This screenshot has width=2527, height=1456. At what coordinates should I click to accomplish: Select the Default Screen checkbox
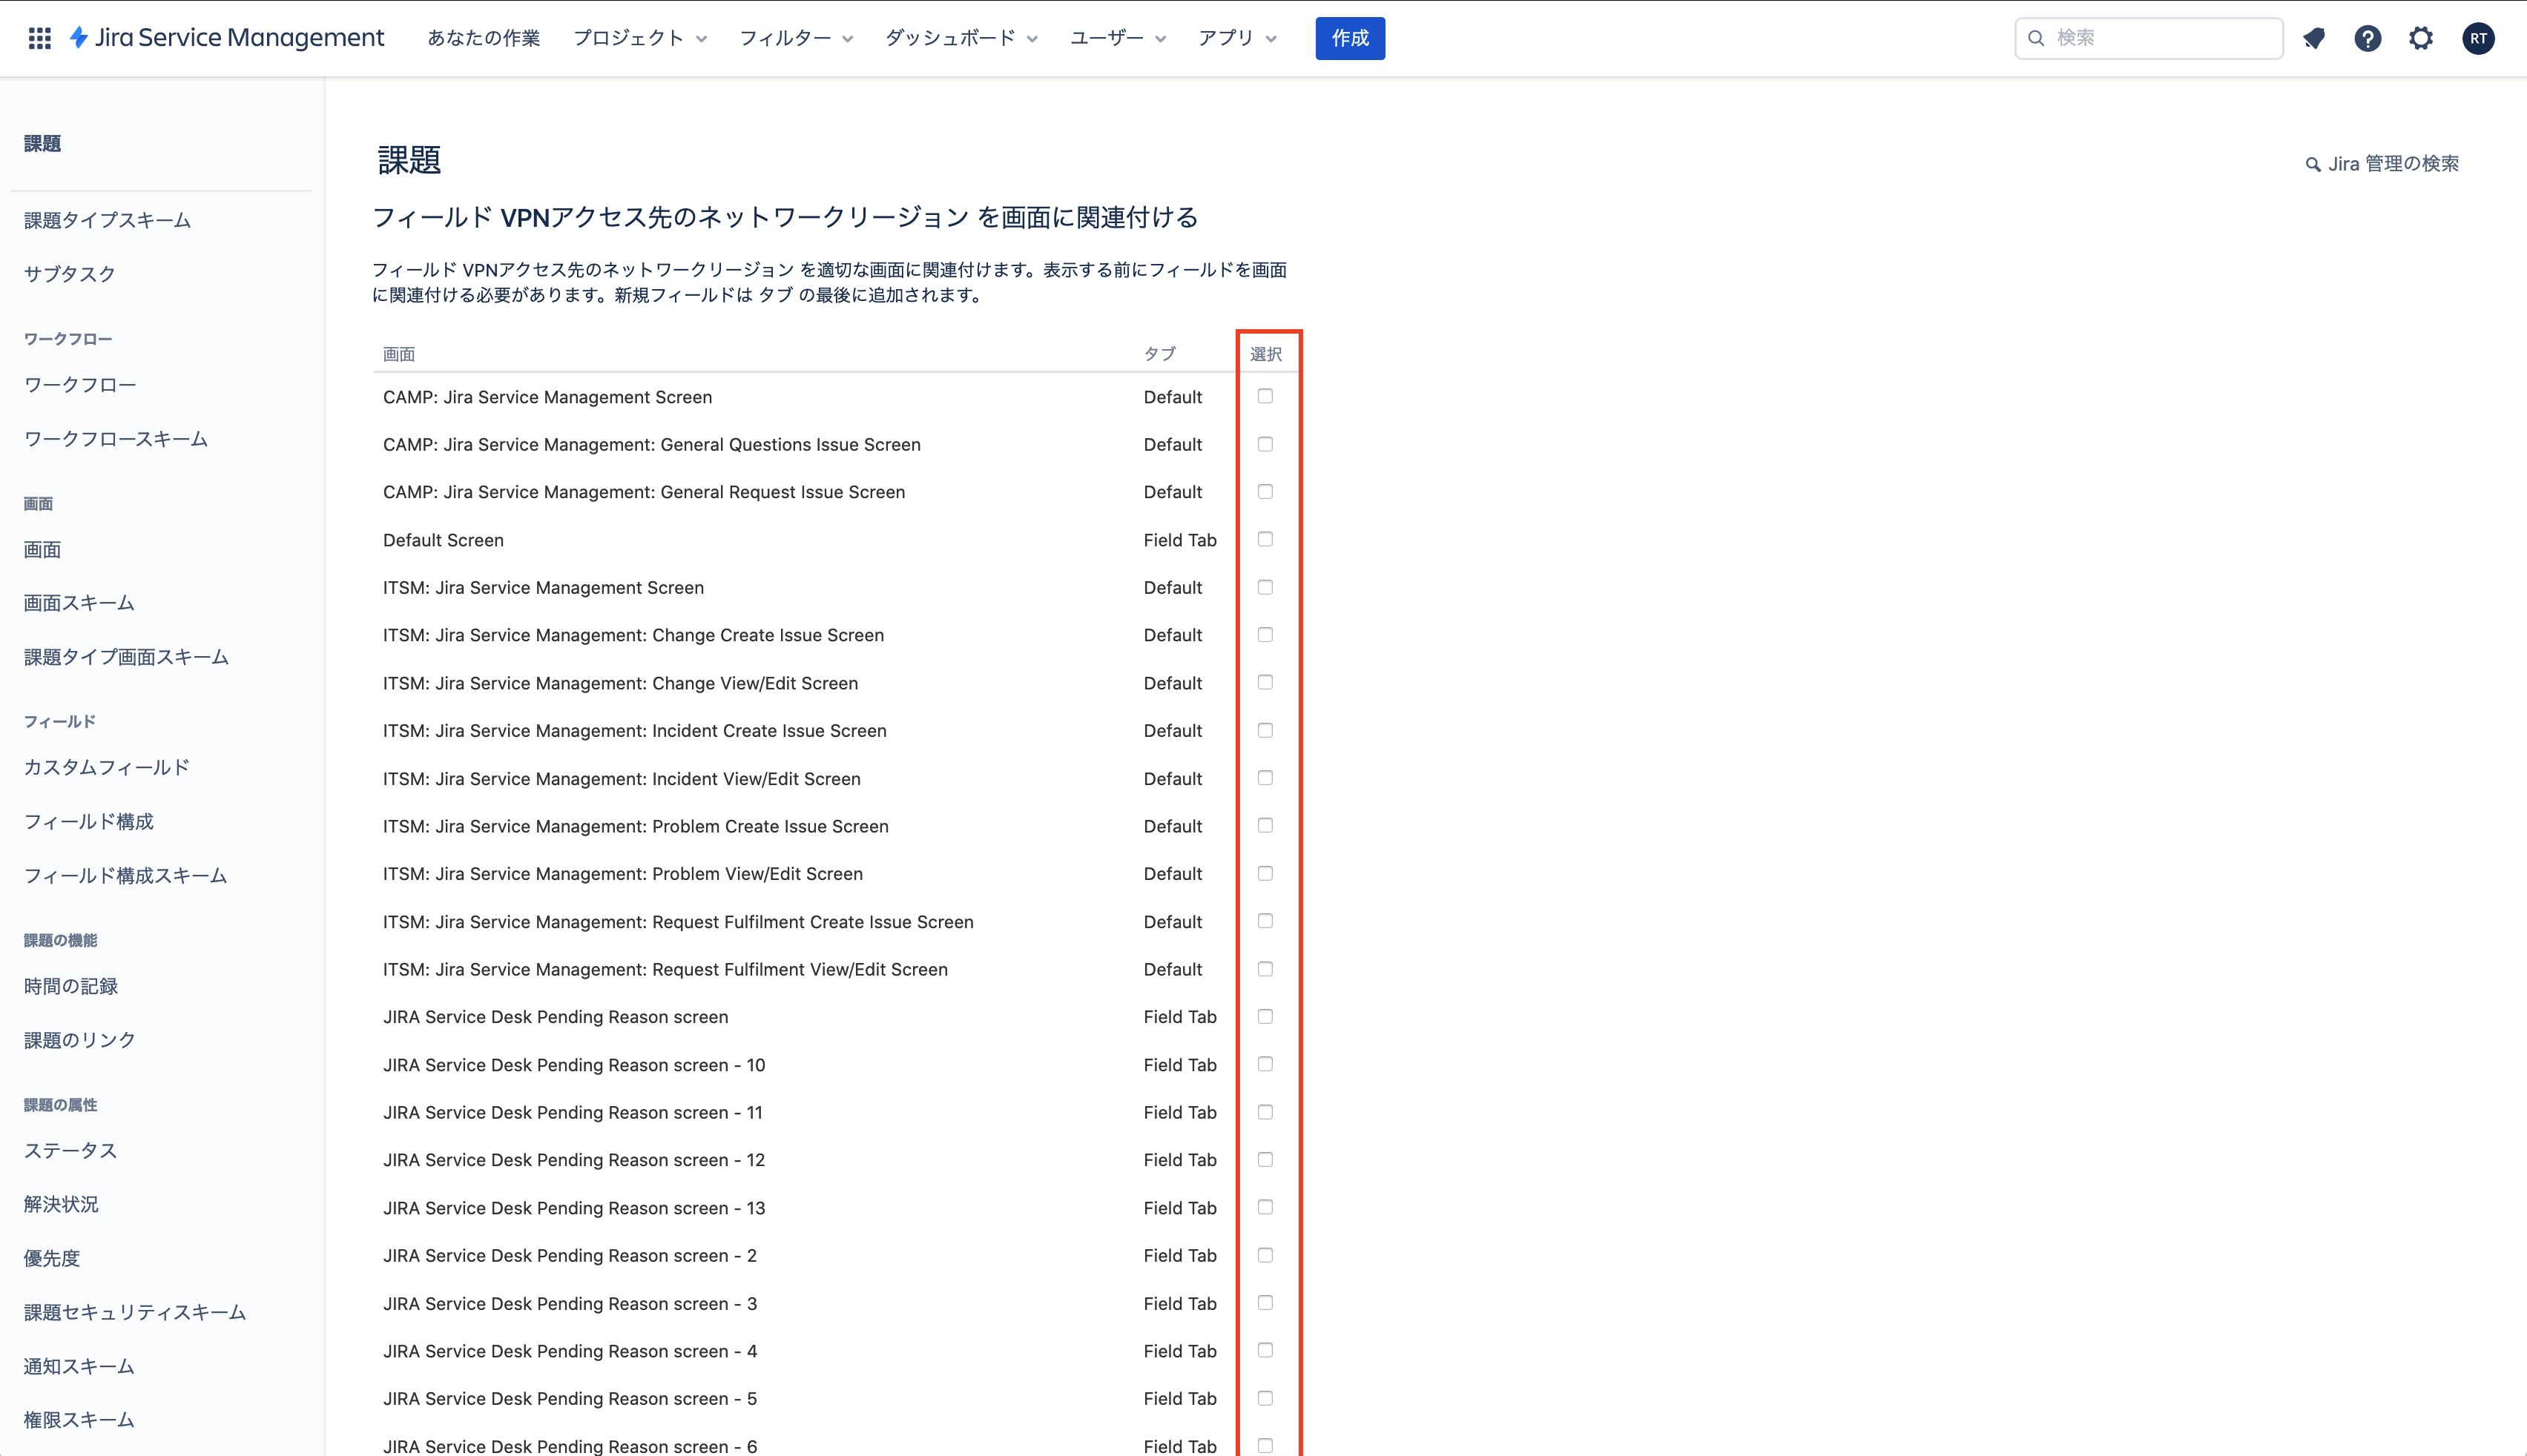tap(1265, 539)
